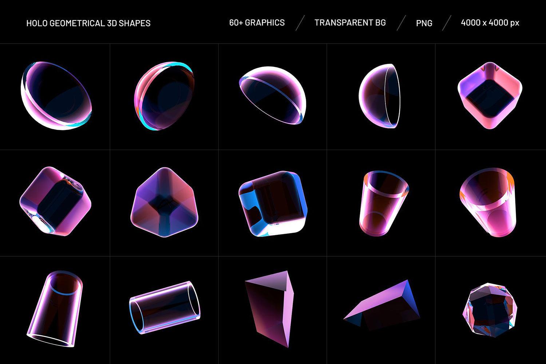Click the horizontal glass cylinder graphic
Image resolution: width=546 pixels, height=364 pixels.
[164, 308]
